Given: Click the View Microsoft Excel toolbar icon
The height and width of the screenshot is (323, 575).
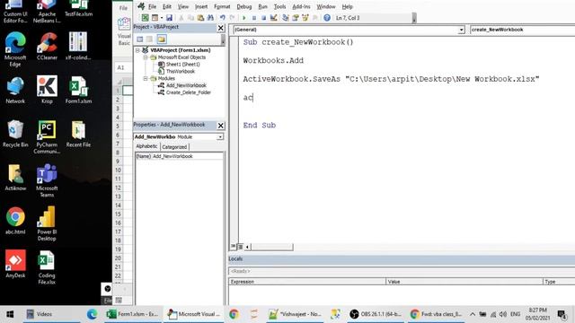Looking at the screenshot, I should 146,18.
